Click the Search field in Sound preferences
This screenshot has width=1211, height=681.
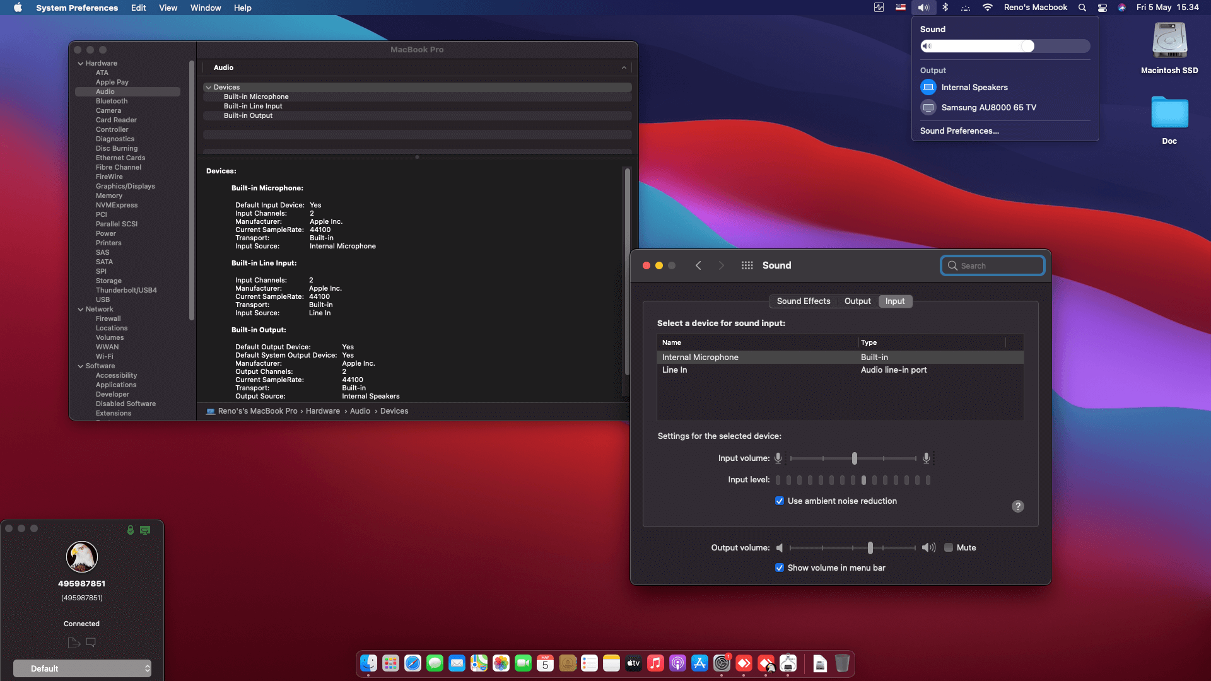[992, 265]
